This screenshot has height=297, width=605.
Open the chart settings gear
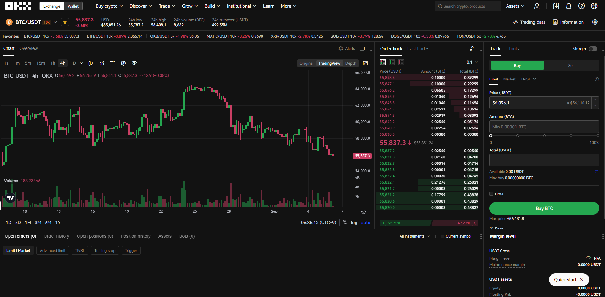click(123, 63)
